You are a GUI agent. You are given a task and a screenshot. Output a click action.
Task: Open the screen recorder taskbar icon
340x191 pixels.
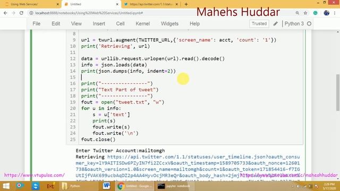pos(20,186)
